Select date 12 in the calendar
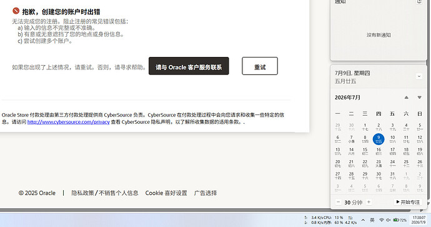 coord(420,139)
